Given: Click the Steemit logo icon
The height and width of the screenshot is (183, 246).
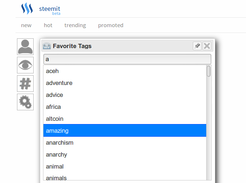Looking at the screenshot, I should click(x=27, y=8).
